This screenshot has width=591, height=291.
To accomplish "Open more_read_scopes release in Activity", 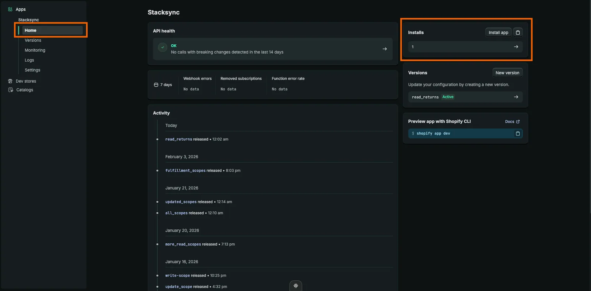I will [x=183, y=244].
